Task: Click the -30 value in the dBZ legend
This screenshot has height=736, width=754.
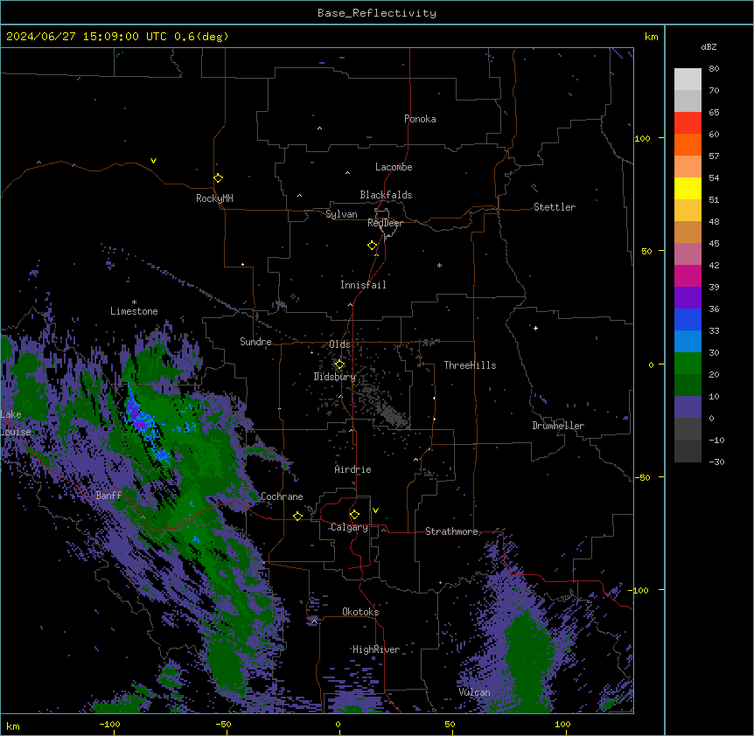Action: tap(716, 462)
